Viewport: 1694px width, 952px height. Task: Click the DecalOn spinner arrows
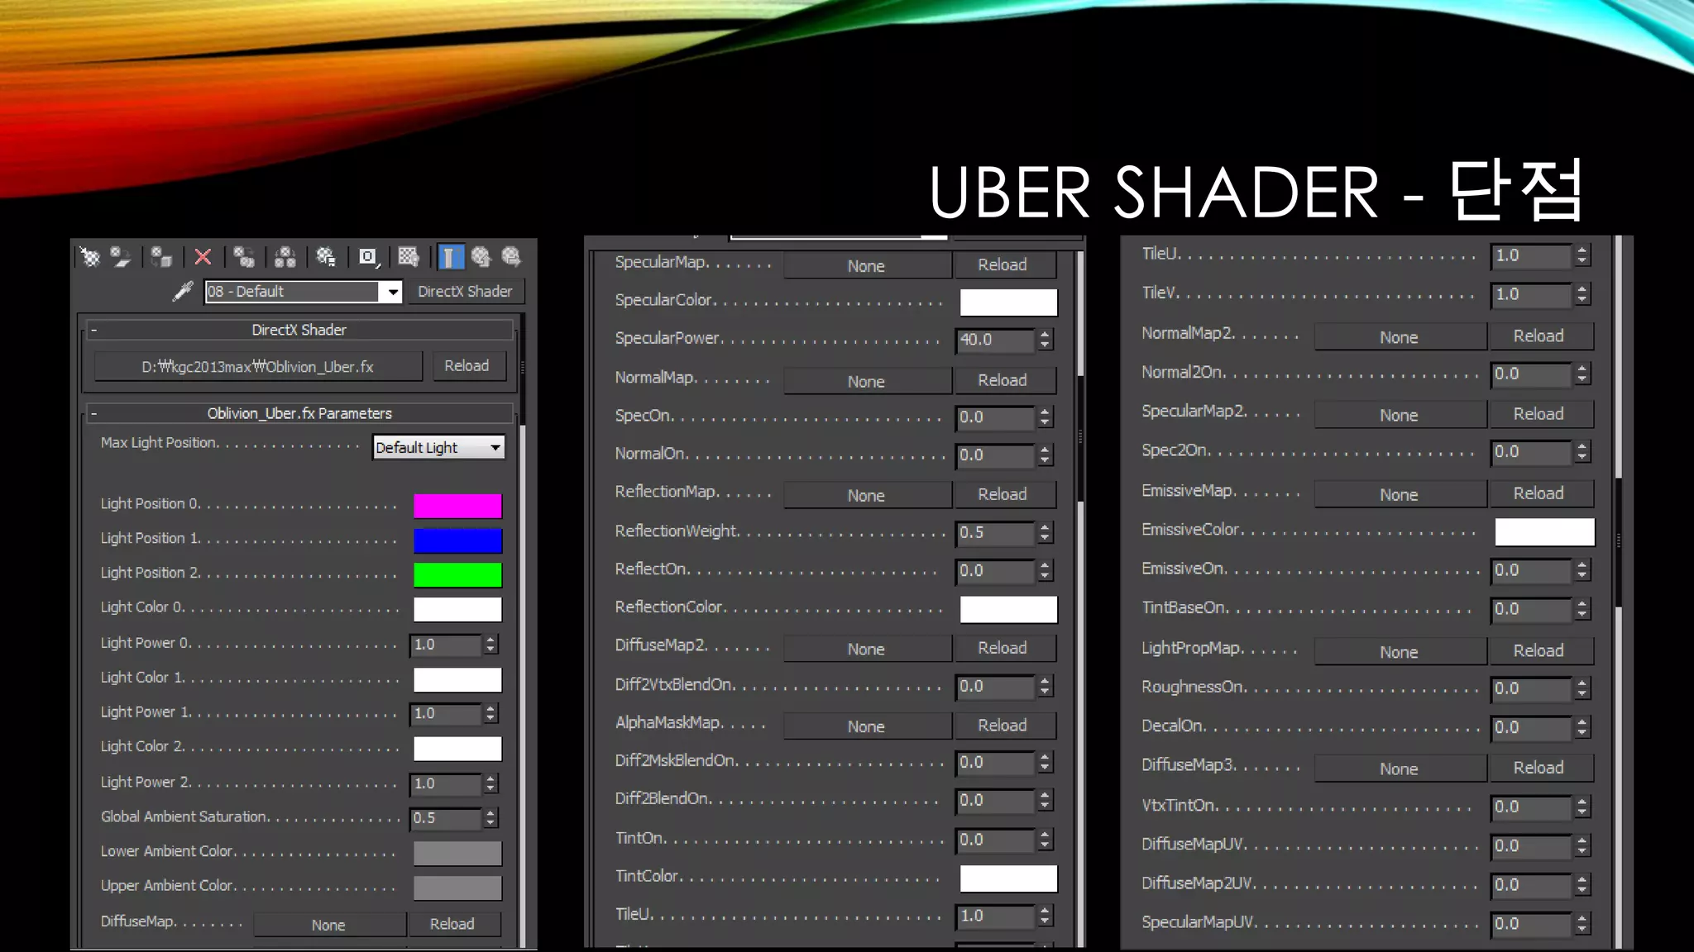1582,727
